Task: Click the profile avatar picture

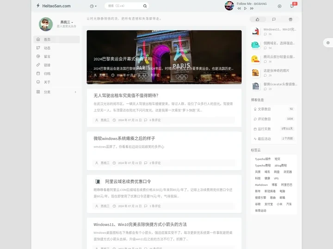Action: (x=46, y=24)
